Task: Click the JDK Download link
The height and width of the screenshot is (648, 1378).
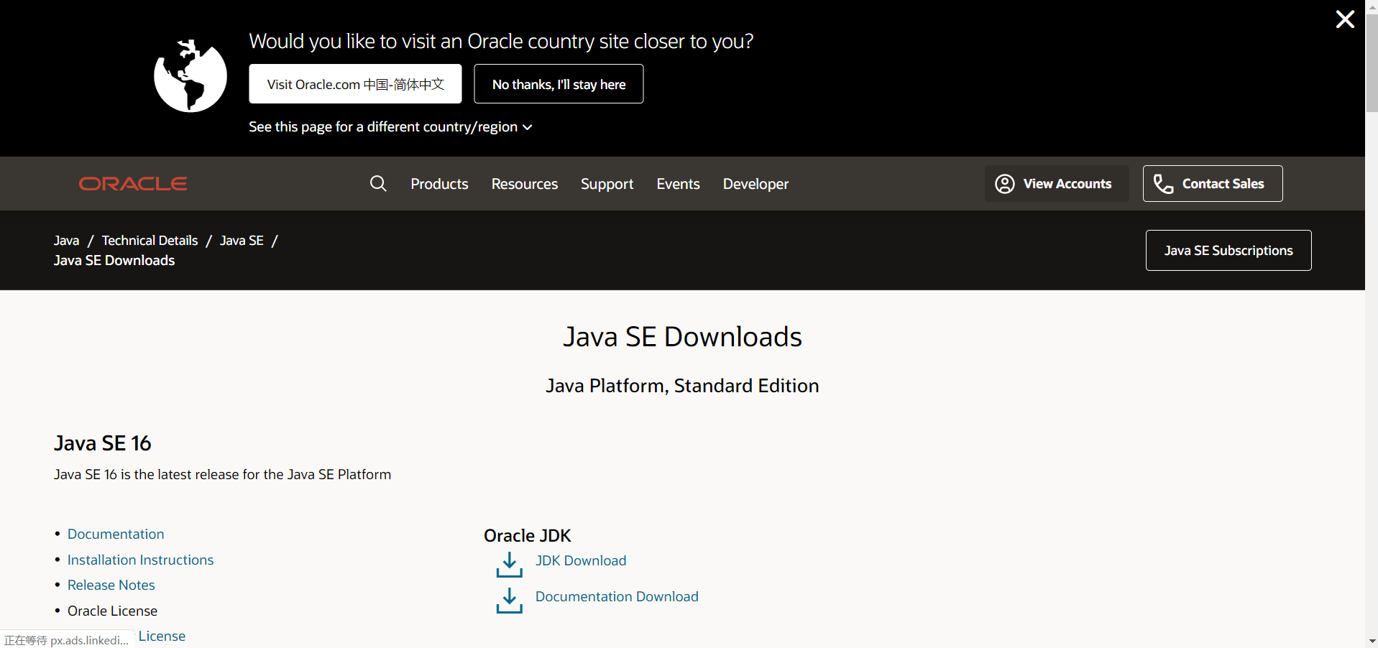Action: pos(581,560)
